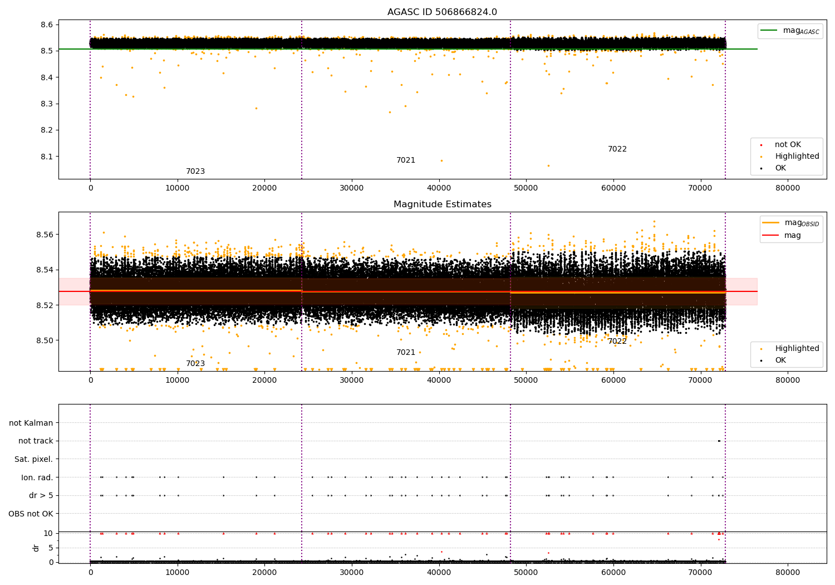Click 'Highlighted' legend entry in top plot
835x585 pixels.
[x=797, y=157]
